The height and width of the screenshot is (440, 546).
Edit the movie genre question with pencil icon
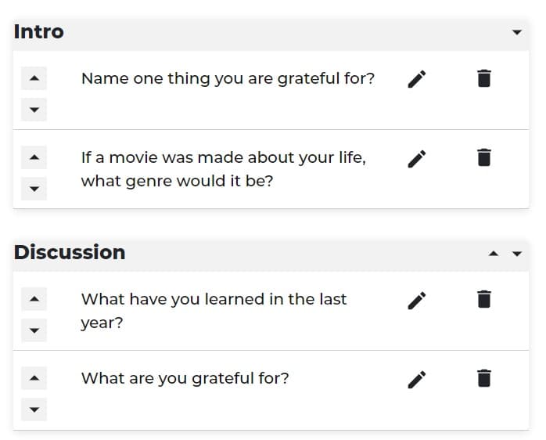pyautogui.click(x=416, y=159)
